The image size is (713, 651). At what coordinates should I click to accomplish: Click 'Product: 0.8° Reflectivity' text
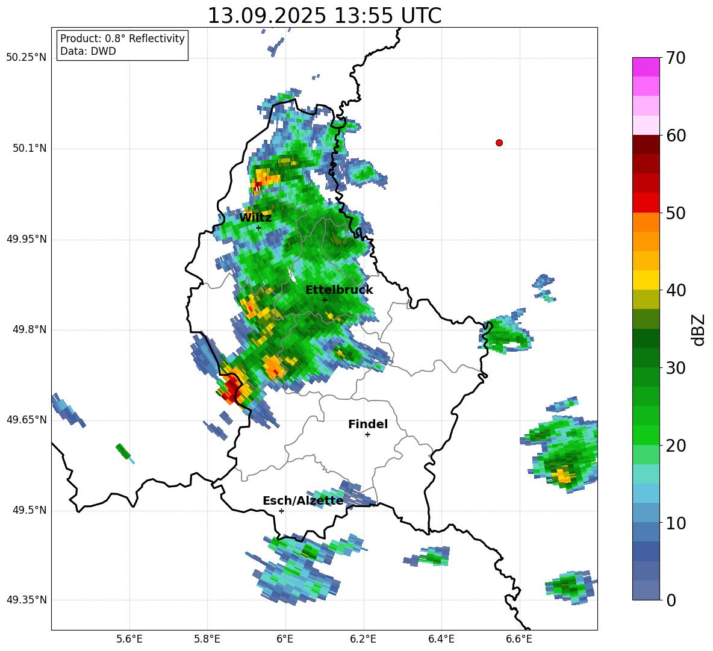click(122, 39)
